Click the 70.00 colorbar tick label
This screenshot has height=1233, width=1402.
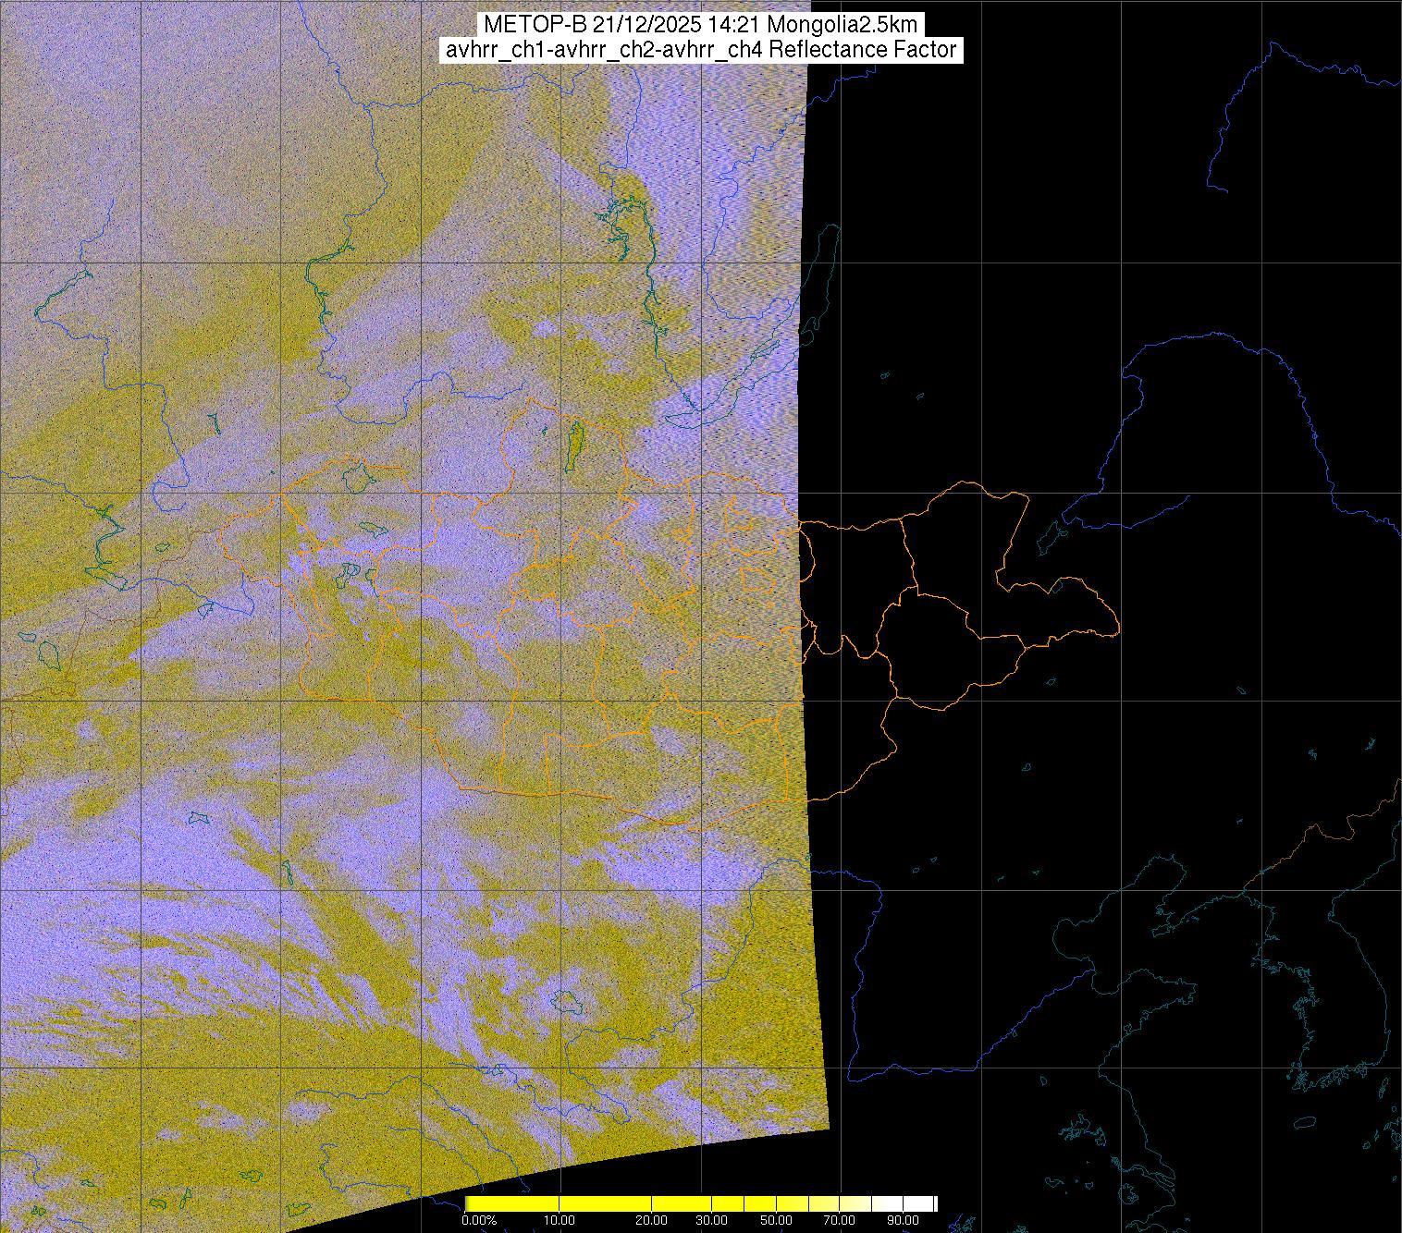pyautogui.click(x=839, y=1221)
